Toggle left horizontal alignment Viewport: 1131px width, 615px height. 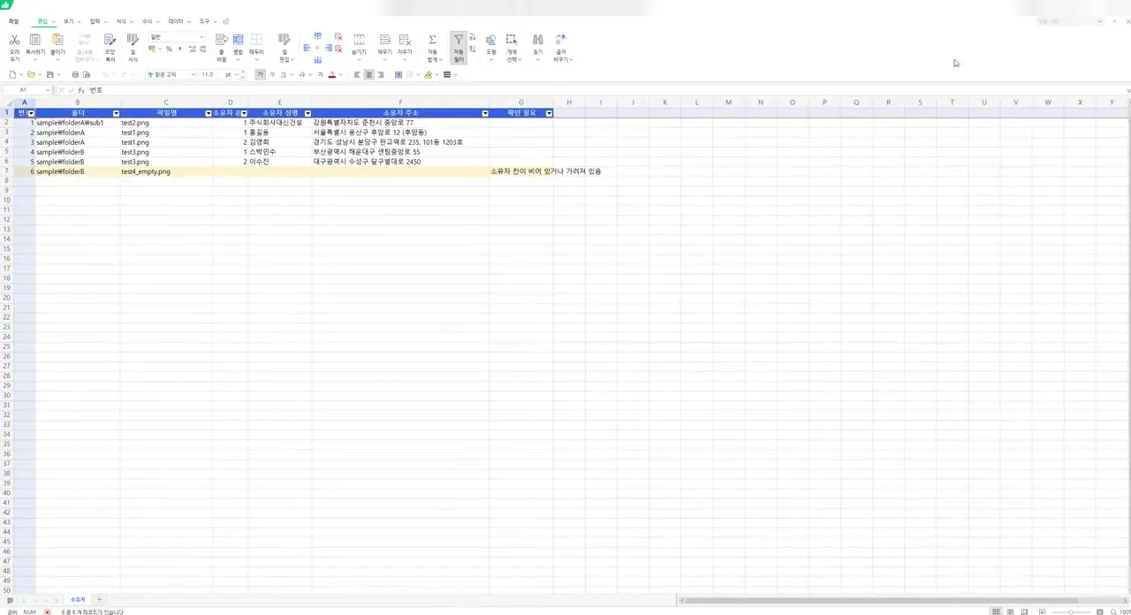coord(357,74)
